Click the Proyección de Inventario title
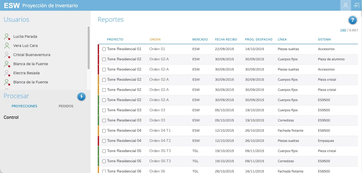This screenshot has width=362, height=173. 50,5
